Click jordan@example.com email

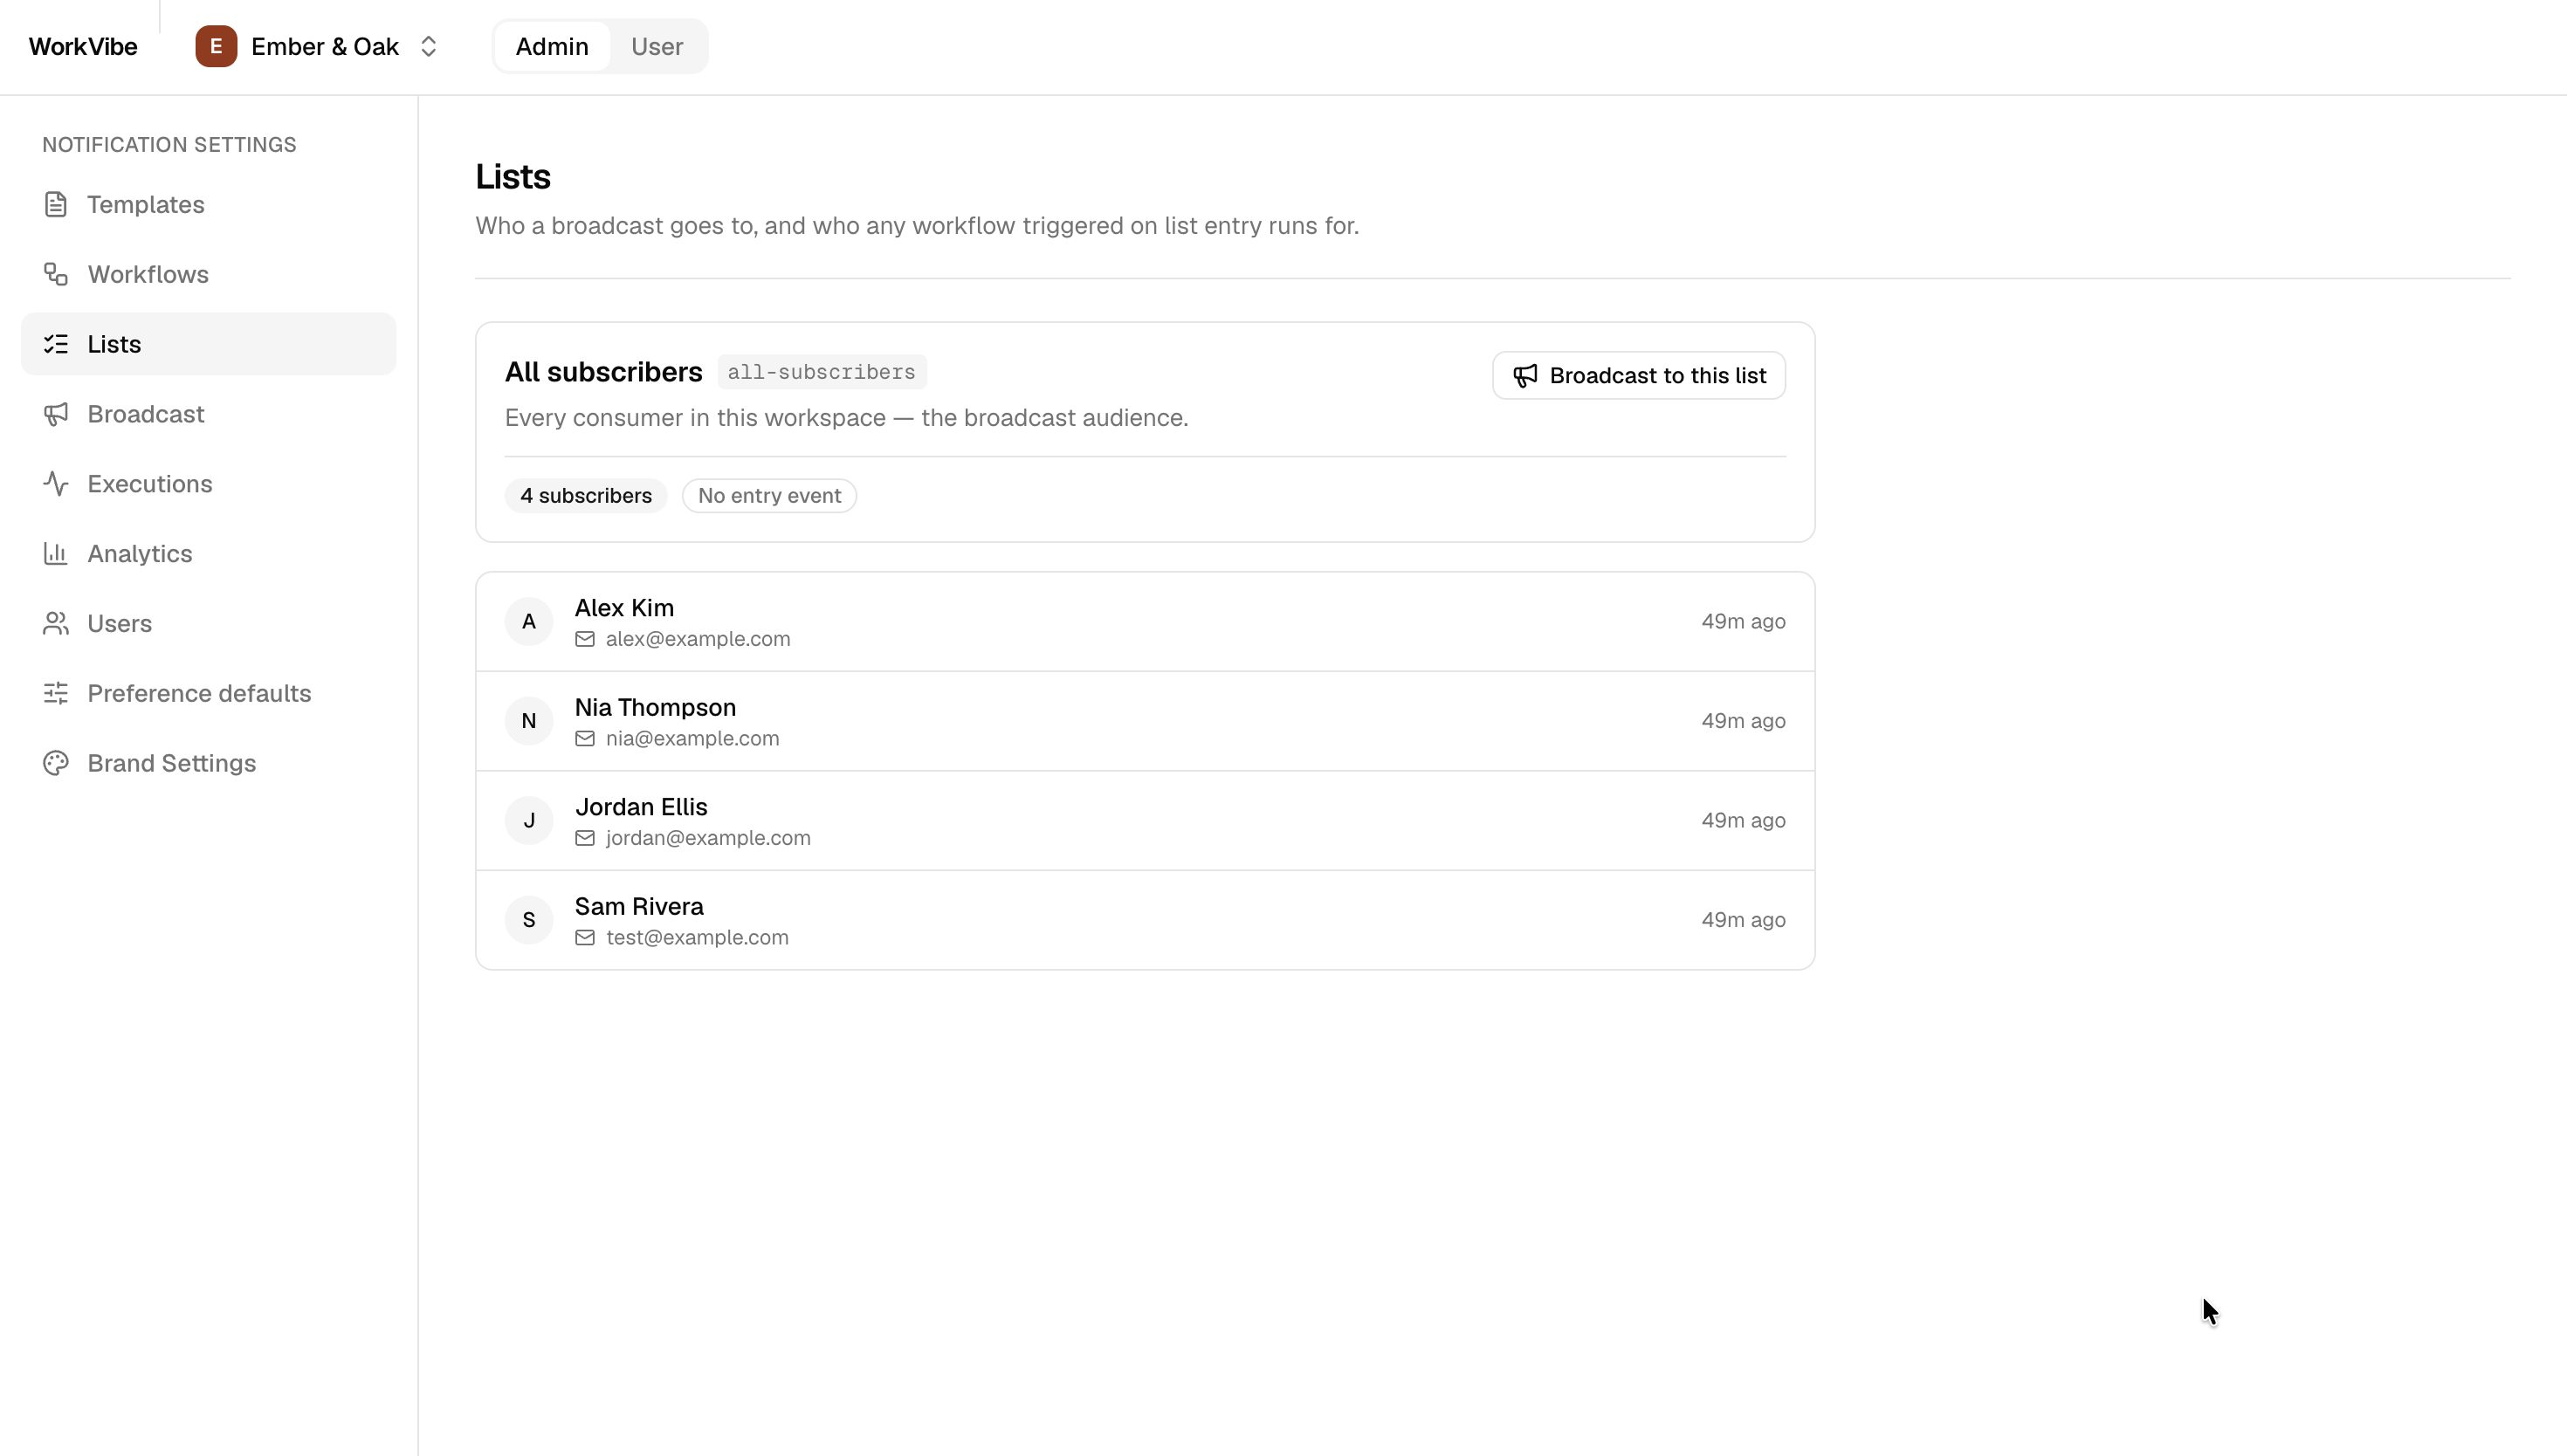[708, 838]
